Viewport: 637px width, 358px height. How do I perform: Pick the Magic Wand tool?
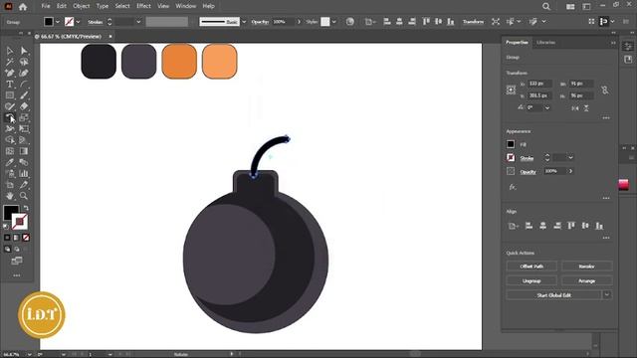(10, 62)
